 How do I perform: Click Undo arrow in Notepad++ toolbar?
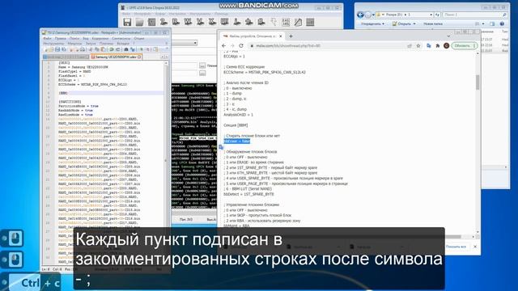click(112, 49)
